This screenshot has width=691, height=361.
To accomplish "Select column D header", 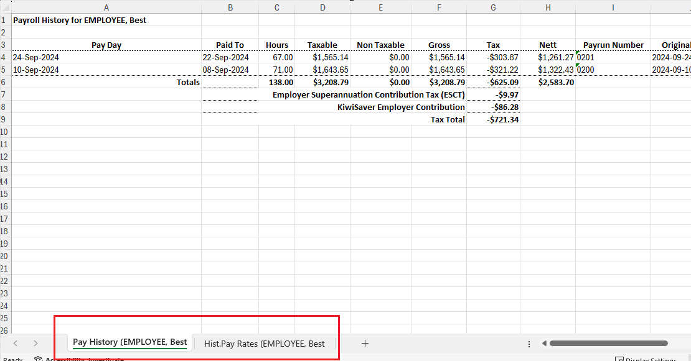I will [x=322, y=7].
